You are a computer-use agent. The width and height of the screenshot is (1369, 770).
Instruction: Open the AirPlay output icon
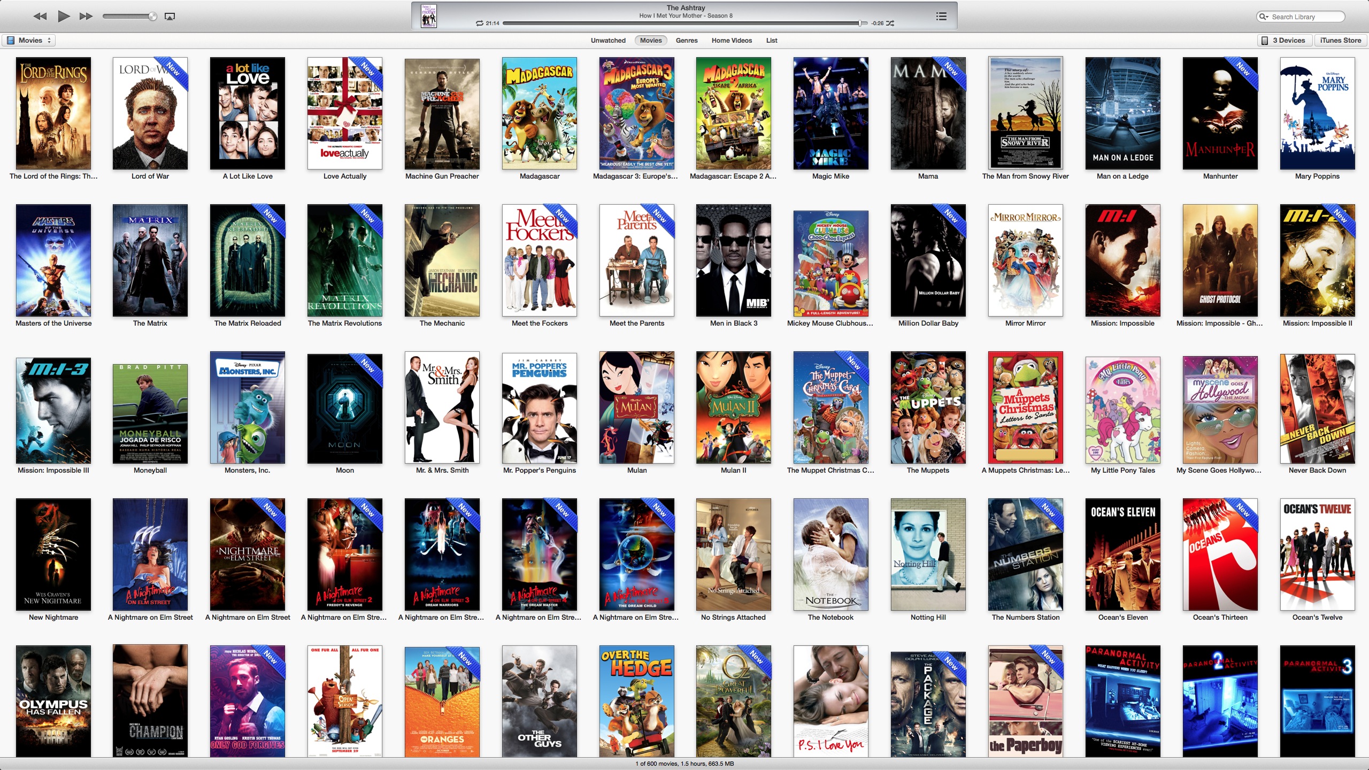point(170,17)
